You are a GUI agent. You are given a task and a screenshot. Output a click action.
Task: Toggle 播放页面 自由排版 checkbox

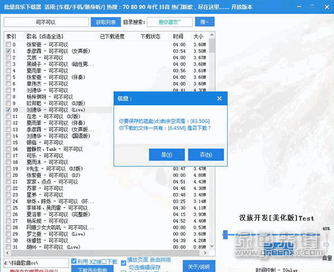point(123,263)
